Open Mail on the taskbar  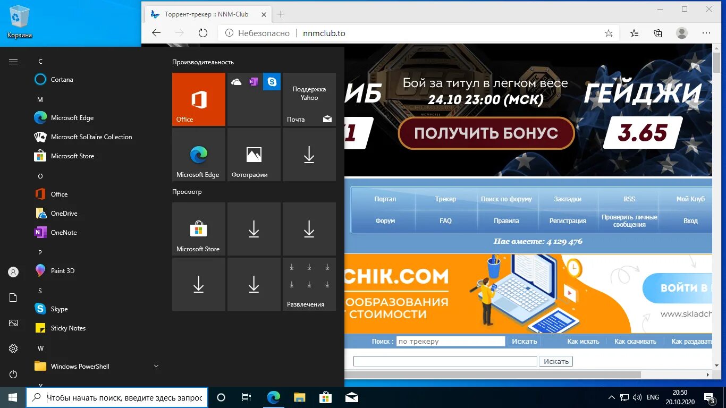[351, 397]
